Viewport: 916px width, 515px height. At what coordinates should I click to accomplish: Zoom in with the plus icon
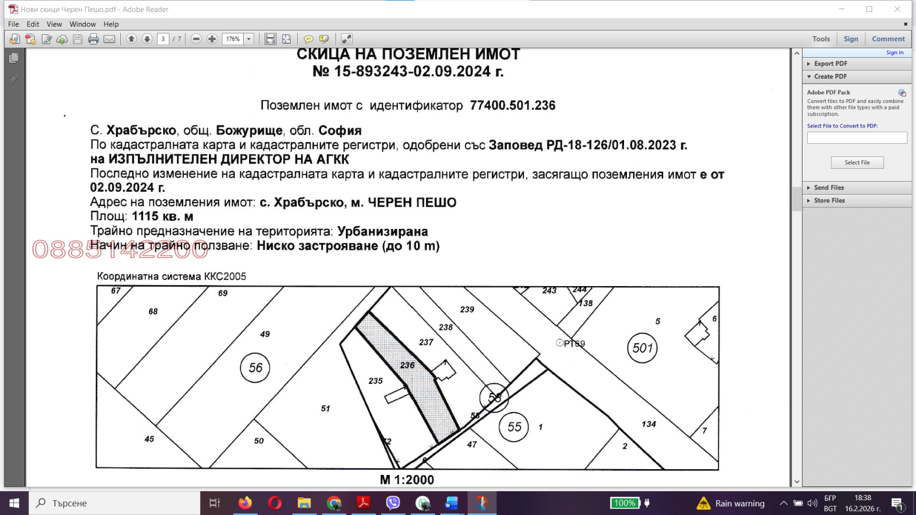click(211, 38)
